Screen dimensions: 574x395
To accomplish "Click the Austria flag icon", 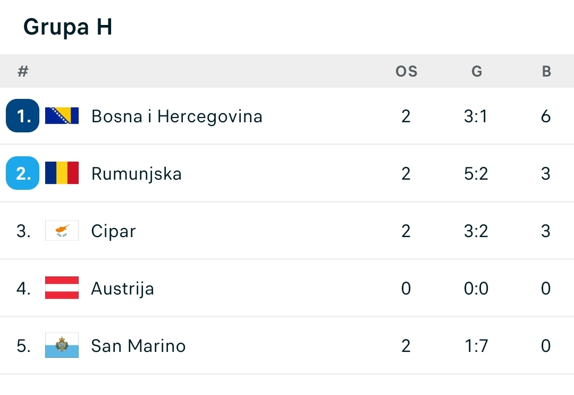I will coord(62,288).
